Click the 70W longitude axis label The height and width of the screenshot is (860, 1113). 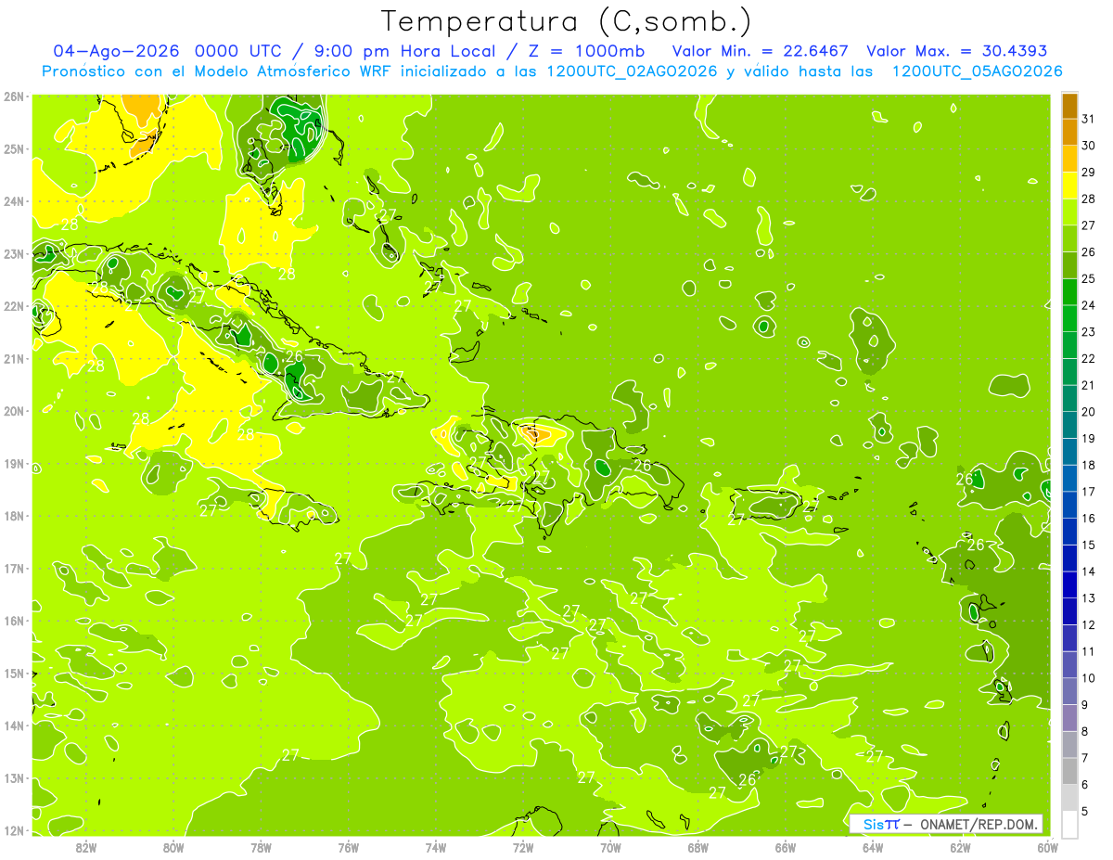(x=610, y=847)
